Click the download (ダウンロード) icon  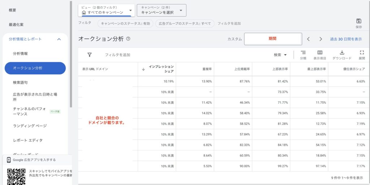coord(342,53)
